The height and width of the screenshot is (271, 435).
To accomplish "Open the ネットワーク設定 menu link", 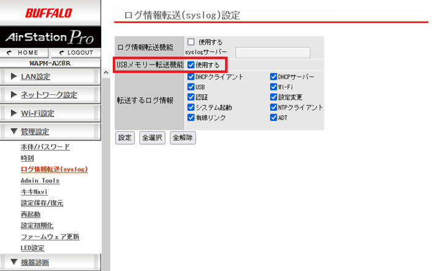I will pos(49,95).
